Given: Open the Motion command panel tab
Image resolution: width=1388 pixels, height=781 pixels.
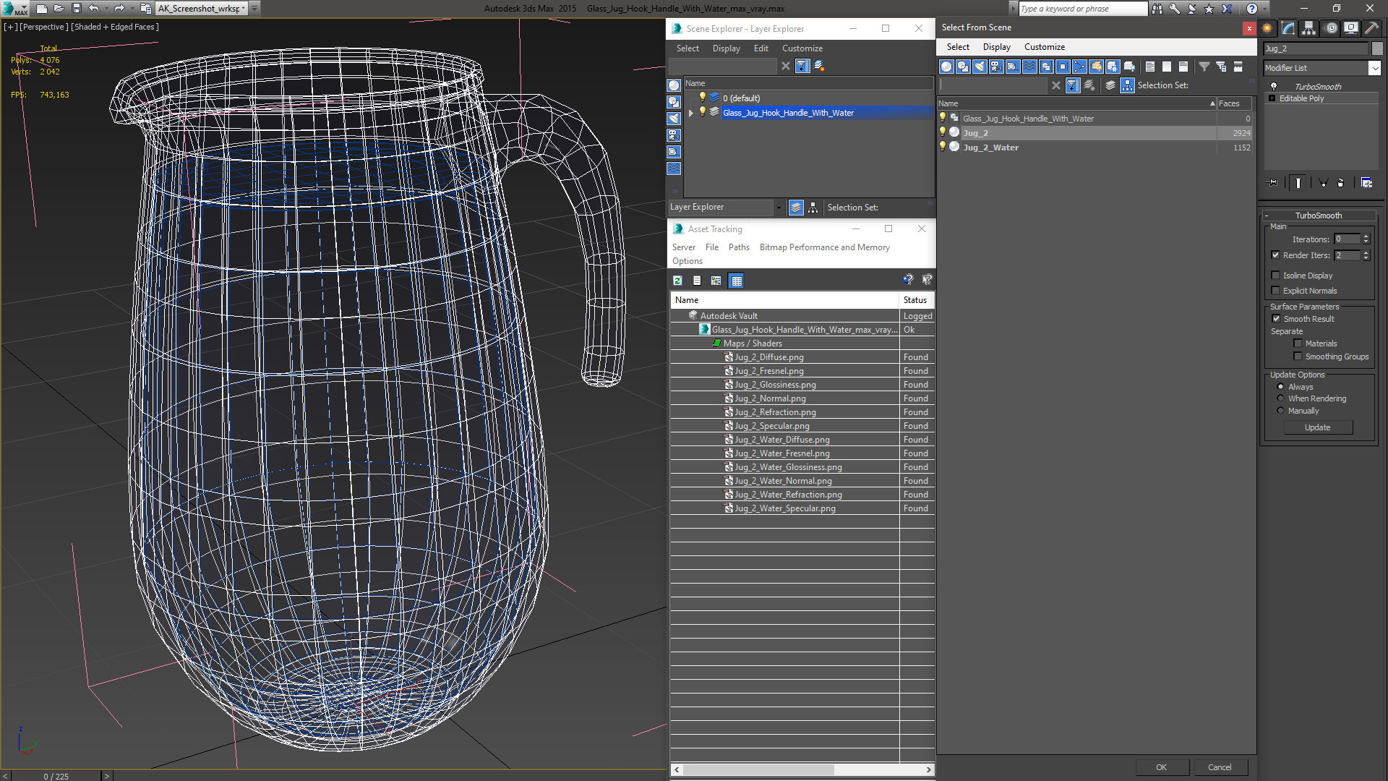Looking at the screenshot, I should (x=1331, y=28).
